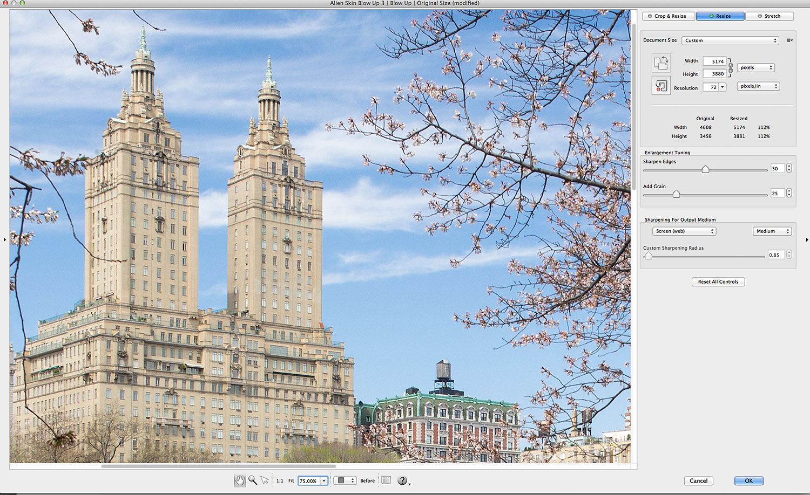This screenshot has width=810, height=495.
Task: Select the arrow pointer tool
Action: (265, 480)
